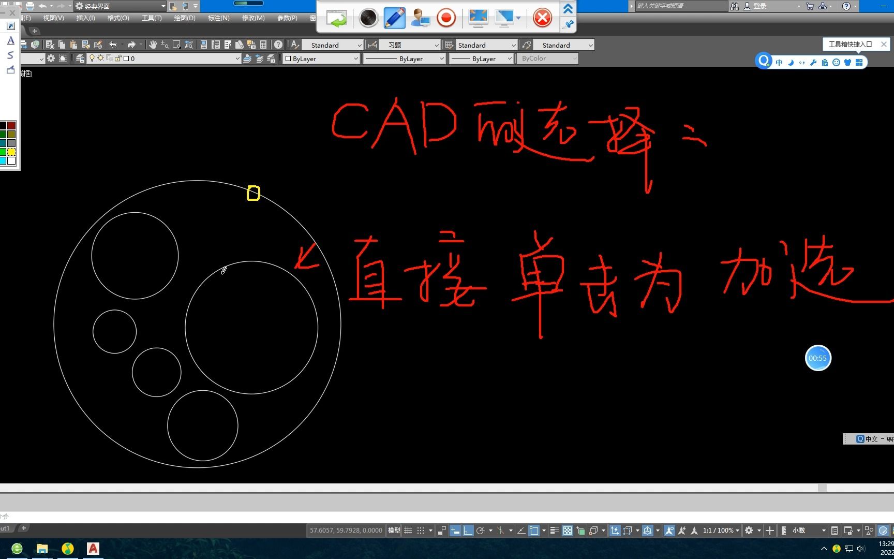
Task: Click the full-screen capture monitor icon
Action: (x=478, y=18)
